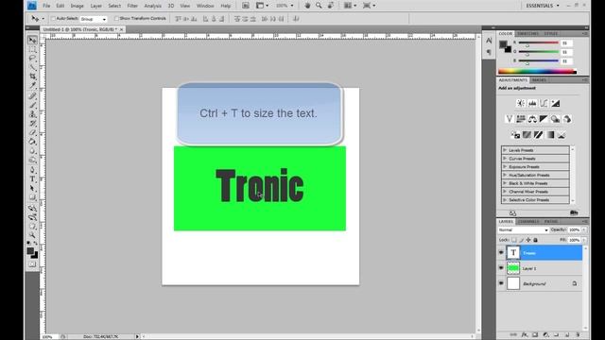Viewport: 605px width, 340px height.
Task: Add a Black & White adjustment
Action: [x=544, y=119]
